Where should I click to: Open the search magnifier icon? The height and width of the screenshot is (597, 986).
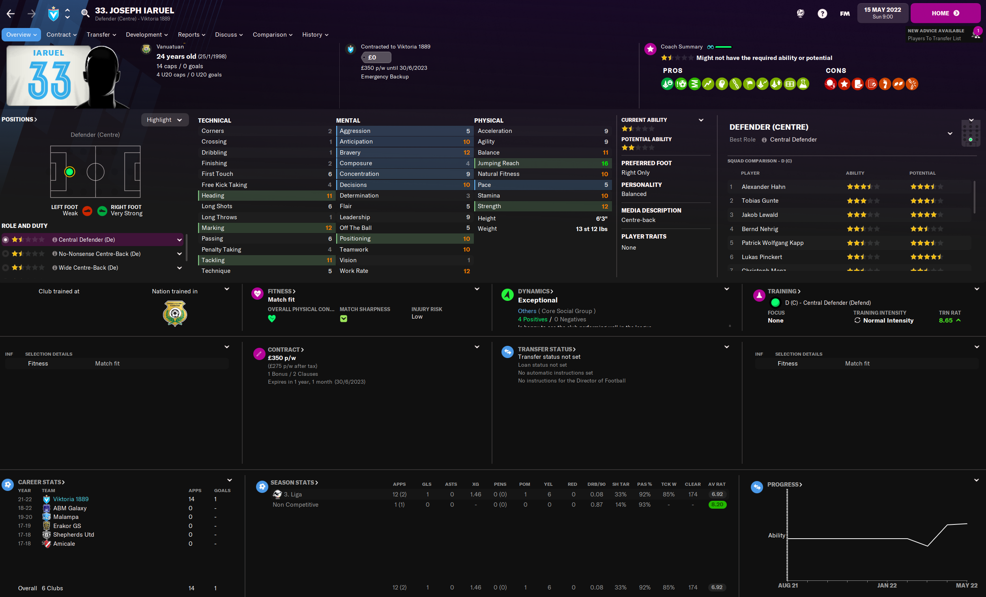(85, 13)
